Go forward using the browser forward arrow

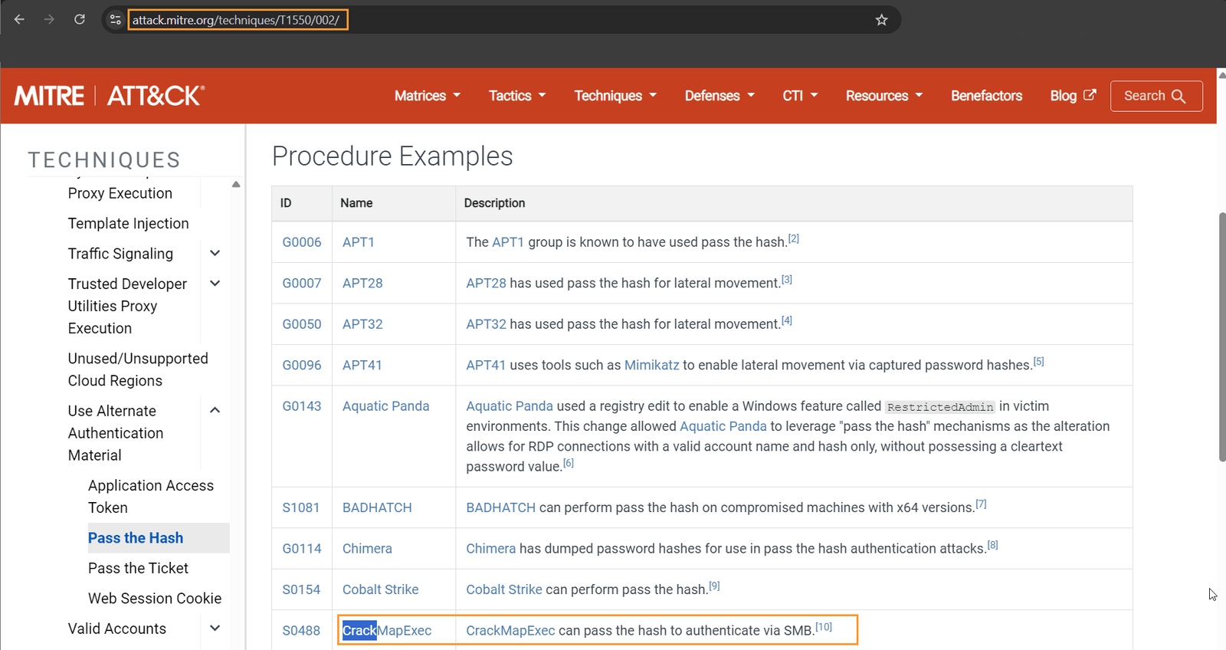[x=49, y=19]
